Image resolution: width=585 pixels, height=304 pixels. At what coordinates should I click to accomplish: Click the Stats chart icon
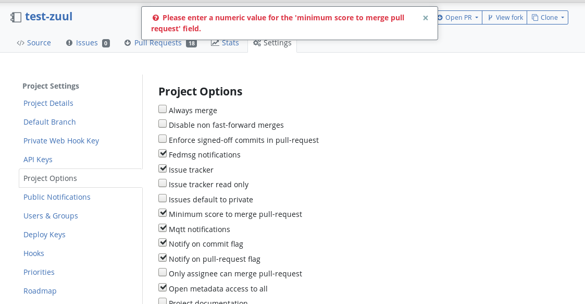tap(215, 43)
